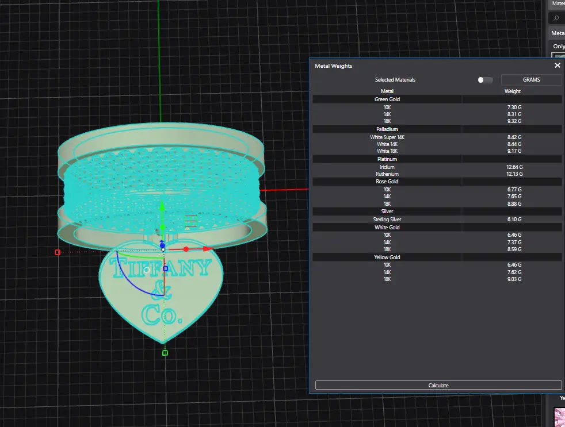The width and height of the screenshot is (565, 427).
Task: Click the 10K label under Green Gold
Action: tap(387, 107)
